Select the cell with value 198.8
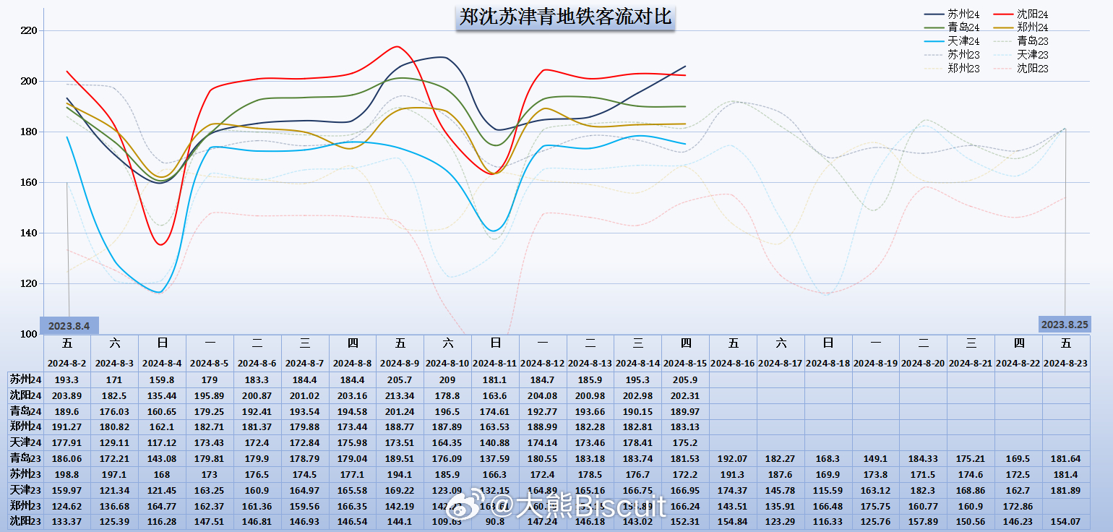 67,474
